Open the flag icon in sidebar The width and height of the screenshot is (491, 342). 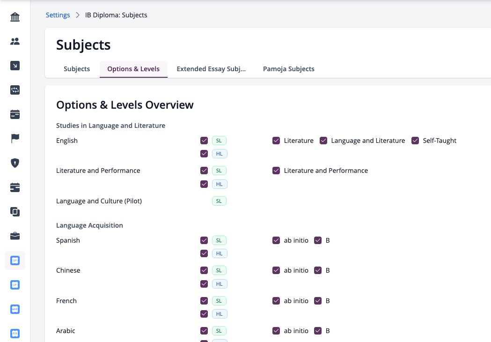coord(15,138)
